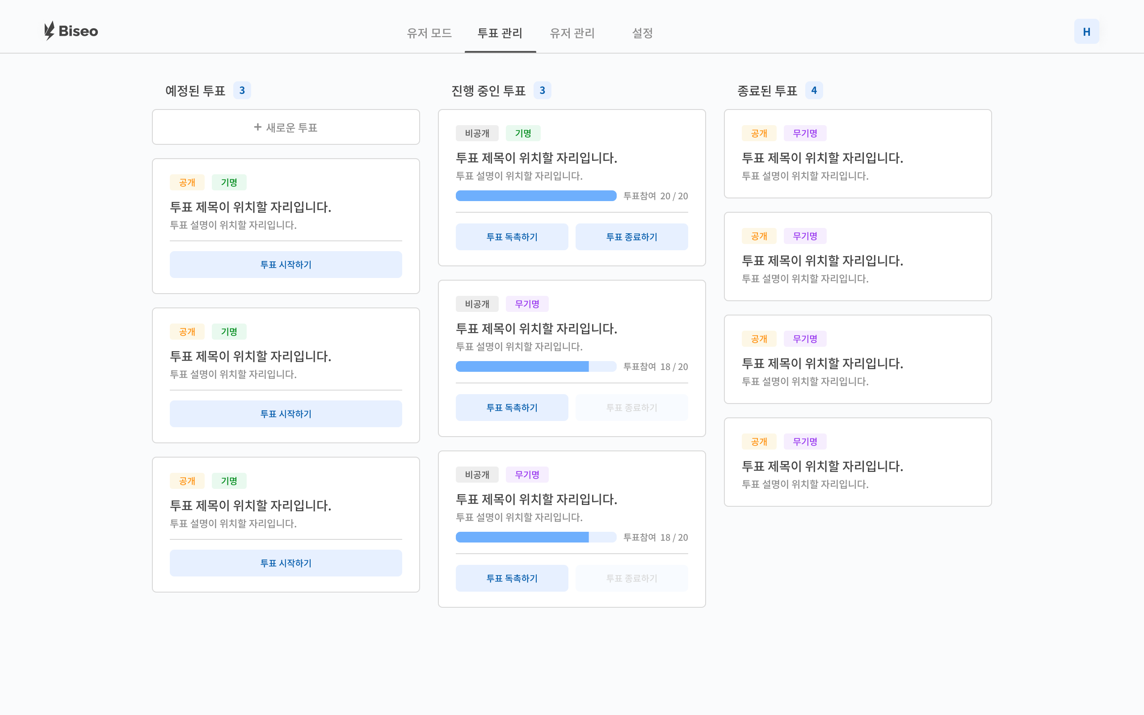Screen dimensions: 1144x715
Task: Open the 설정 menu item
Action: [643, 33]
